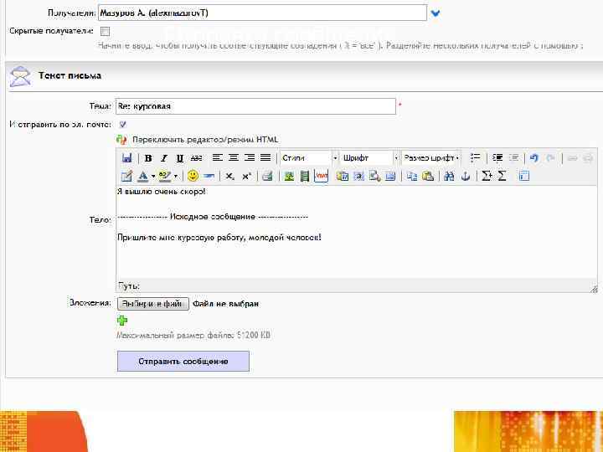Screen dimensions: 603x452
Task: Add another attachment with green plus
Action: pos(122,320)
